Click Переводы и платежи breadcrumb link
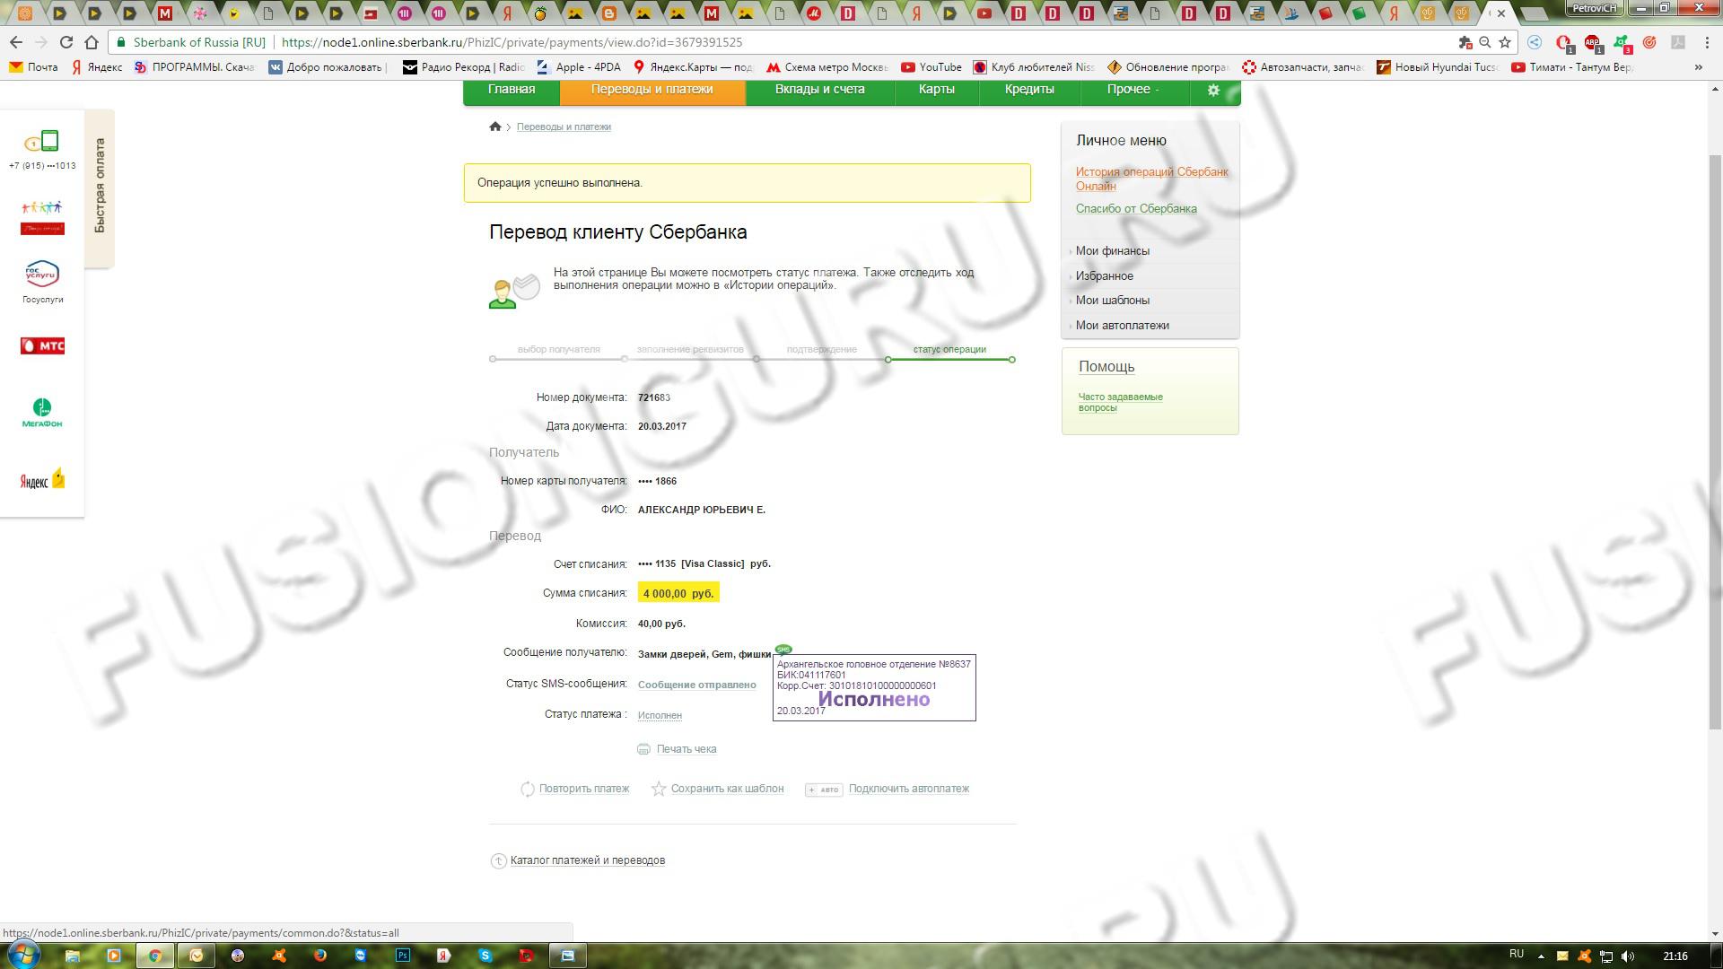The image size is (1723, 969). 564,127
